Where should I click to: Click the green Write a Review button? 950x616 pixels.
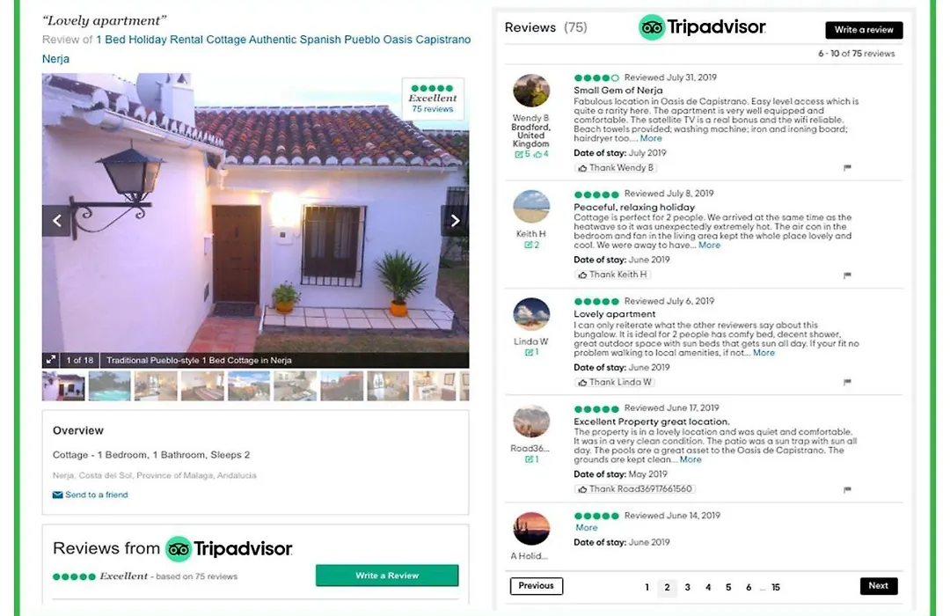[x=387, y=576]
